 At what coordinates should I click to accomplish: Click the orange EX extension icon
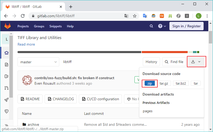point(162,16)
